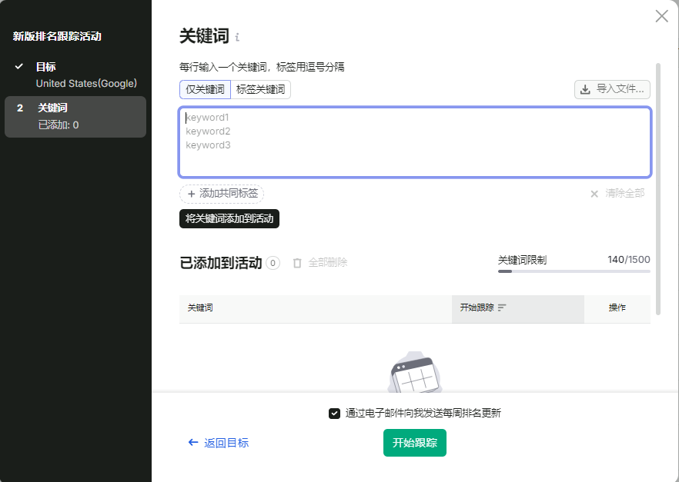
Task: Click the 新版排名跟踪活动 sidebar title
Action: (57, 36)
